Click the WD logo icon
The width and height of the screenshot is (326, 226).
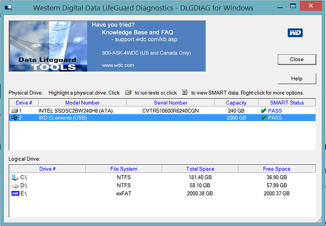pos(295,33)
